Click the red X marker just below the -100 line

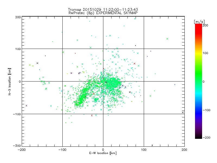coord(92,115)
